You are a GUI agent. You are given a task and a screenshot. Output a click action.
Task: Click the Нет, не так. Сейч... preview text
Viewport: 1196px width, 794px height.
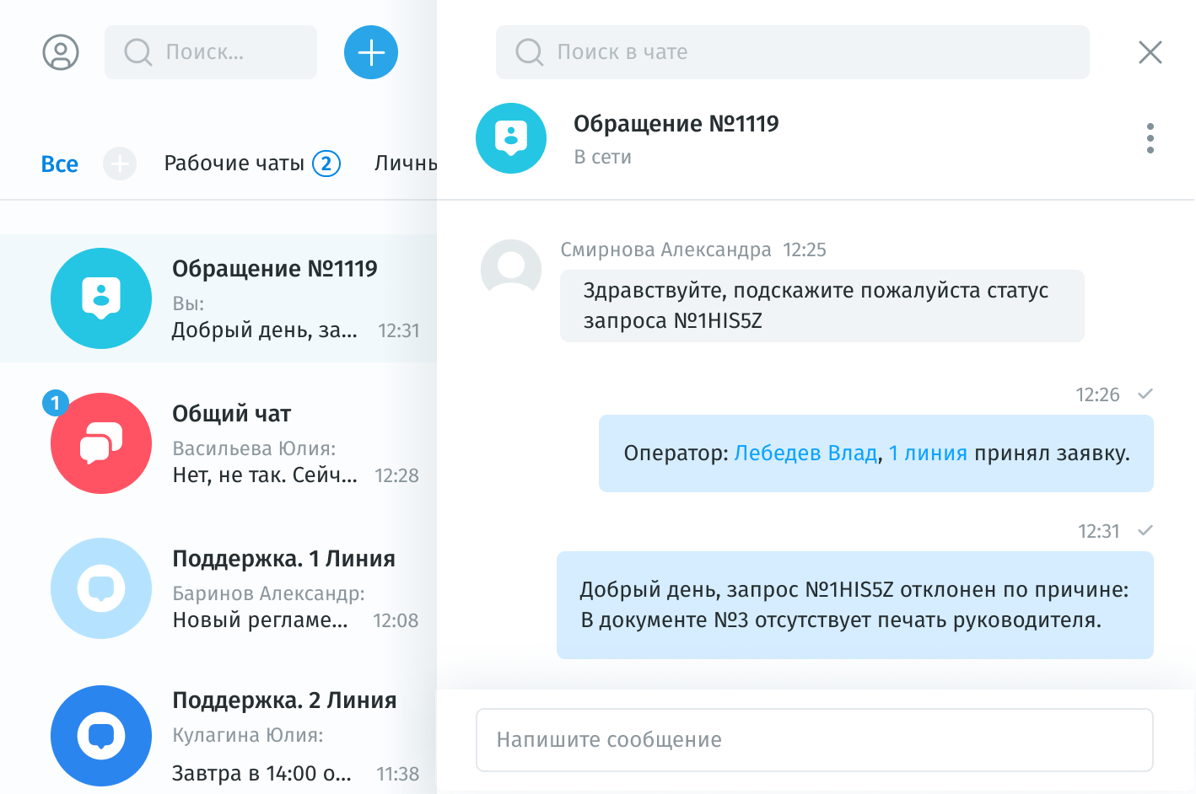coord(265,475)
